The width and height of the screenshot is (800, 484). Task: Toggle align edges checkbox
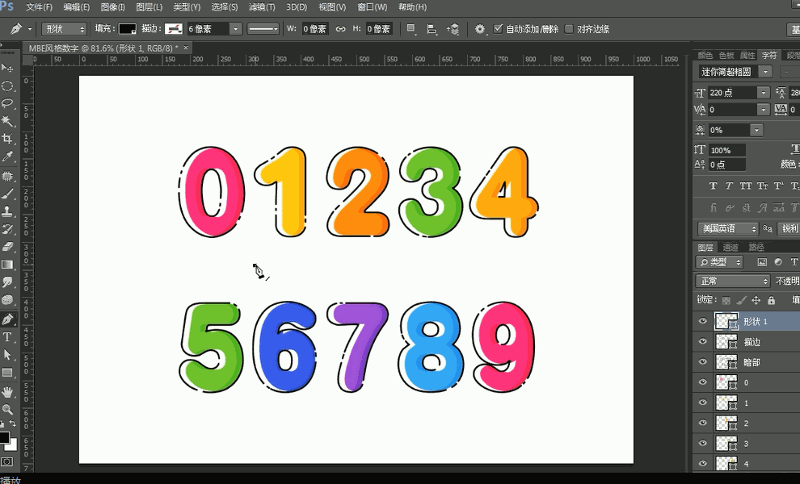tap(569, 29)
